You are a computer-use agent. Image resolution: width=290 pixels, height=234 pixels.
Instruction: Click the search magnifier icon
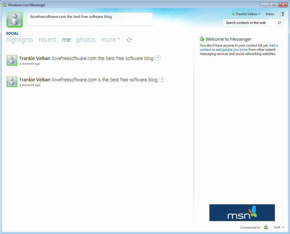click(279, 23)
